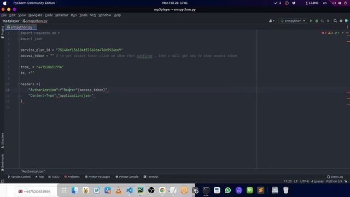Image resolution: width=350 pixels, height=197 pixels.
Task: Open the Terminal tool window
Action: pos(151,177)
